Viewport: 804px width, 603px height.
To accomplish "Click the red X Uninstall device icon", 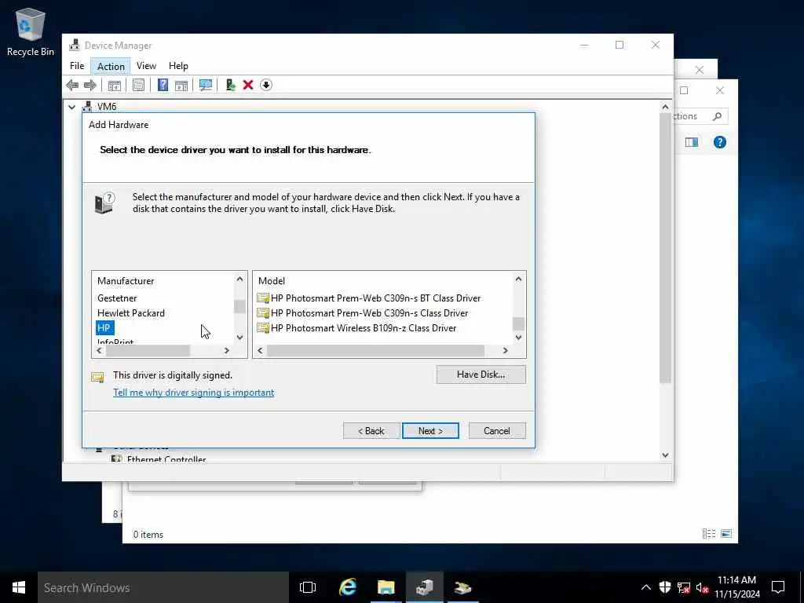I will point(248,85).
